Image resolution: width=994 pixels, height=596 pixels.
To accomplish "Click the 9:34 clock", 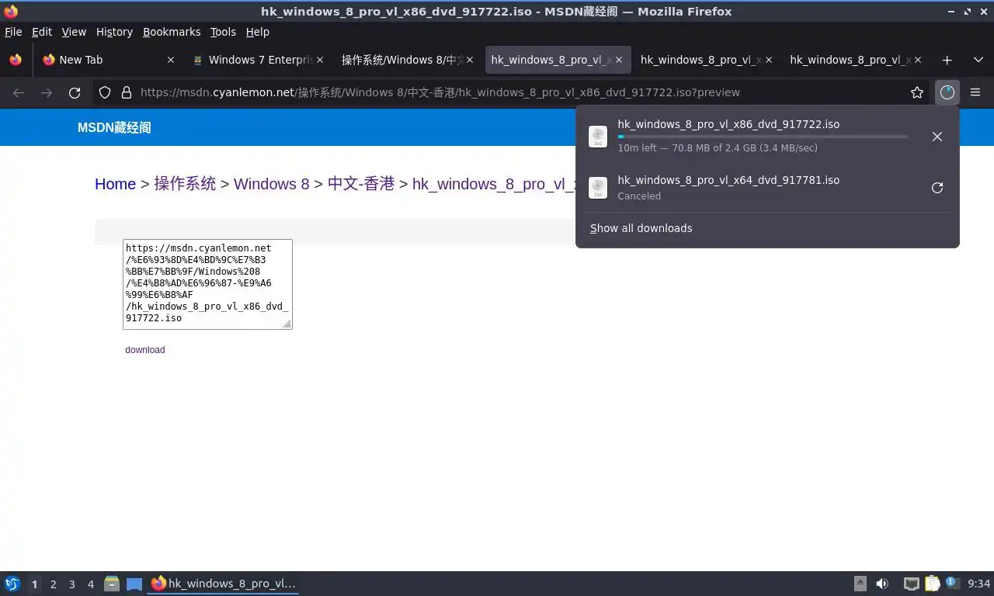I will click(x=978, y=584).
